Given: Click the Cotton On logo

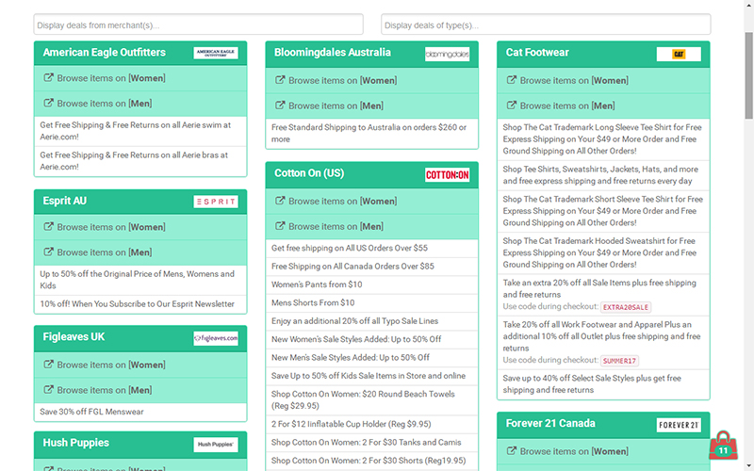Looking at the screenshot, I should pyautogui.click(x=447, y=175).
